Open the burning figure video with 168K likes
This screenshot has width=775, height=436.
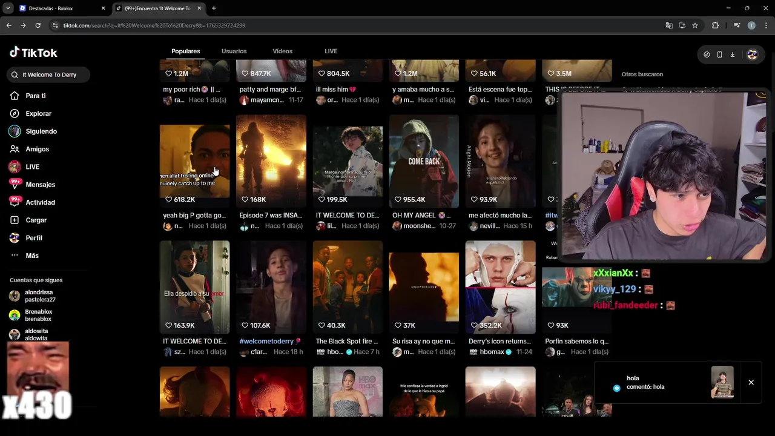pos(271,161)
